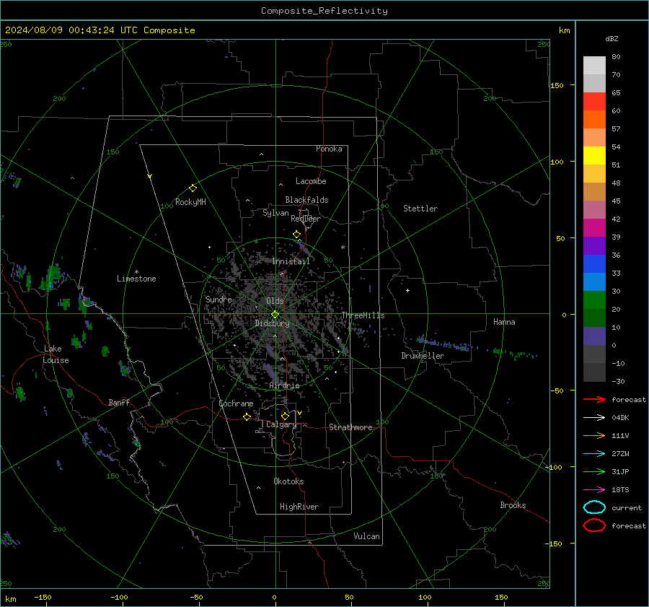Image resolution: width=649 pixels, height=607 pixels.
Task: Click the white 04DK arrow icon
Action: 594,418
